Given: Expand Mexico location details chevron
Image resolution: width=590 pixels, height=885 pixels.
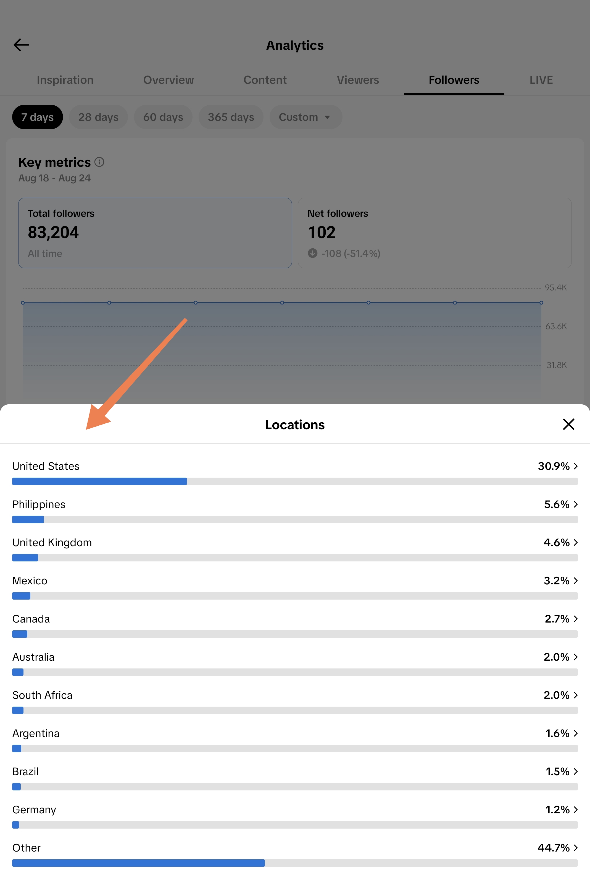Looking at the screenshot, I should point(575,581).
